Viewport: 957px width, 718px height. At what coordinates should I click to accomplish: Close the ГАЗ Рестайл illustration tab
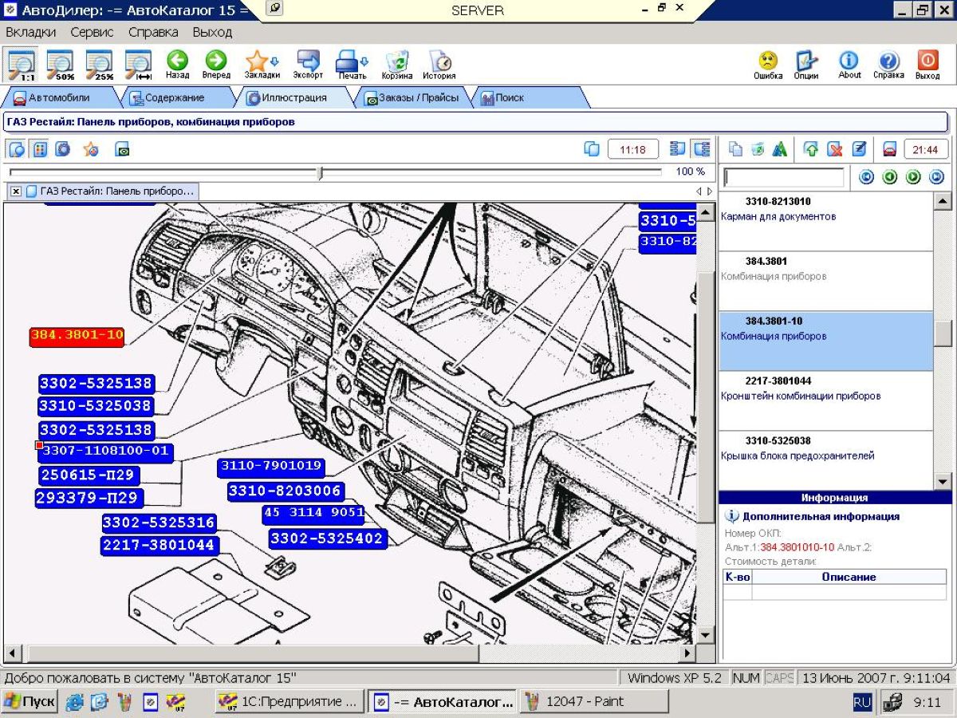point(16,191)
